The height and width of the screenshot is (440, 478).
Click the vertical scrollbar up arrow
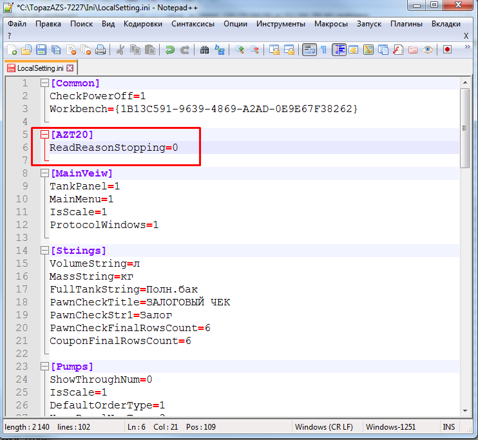tap(465, 82)
